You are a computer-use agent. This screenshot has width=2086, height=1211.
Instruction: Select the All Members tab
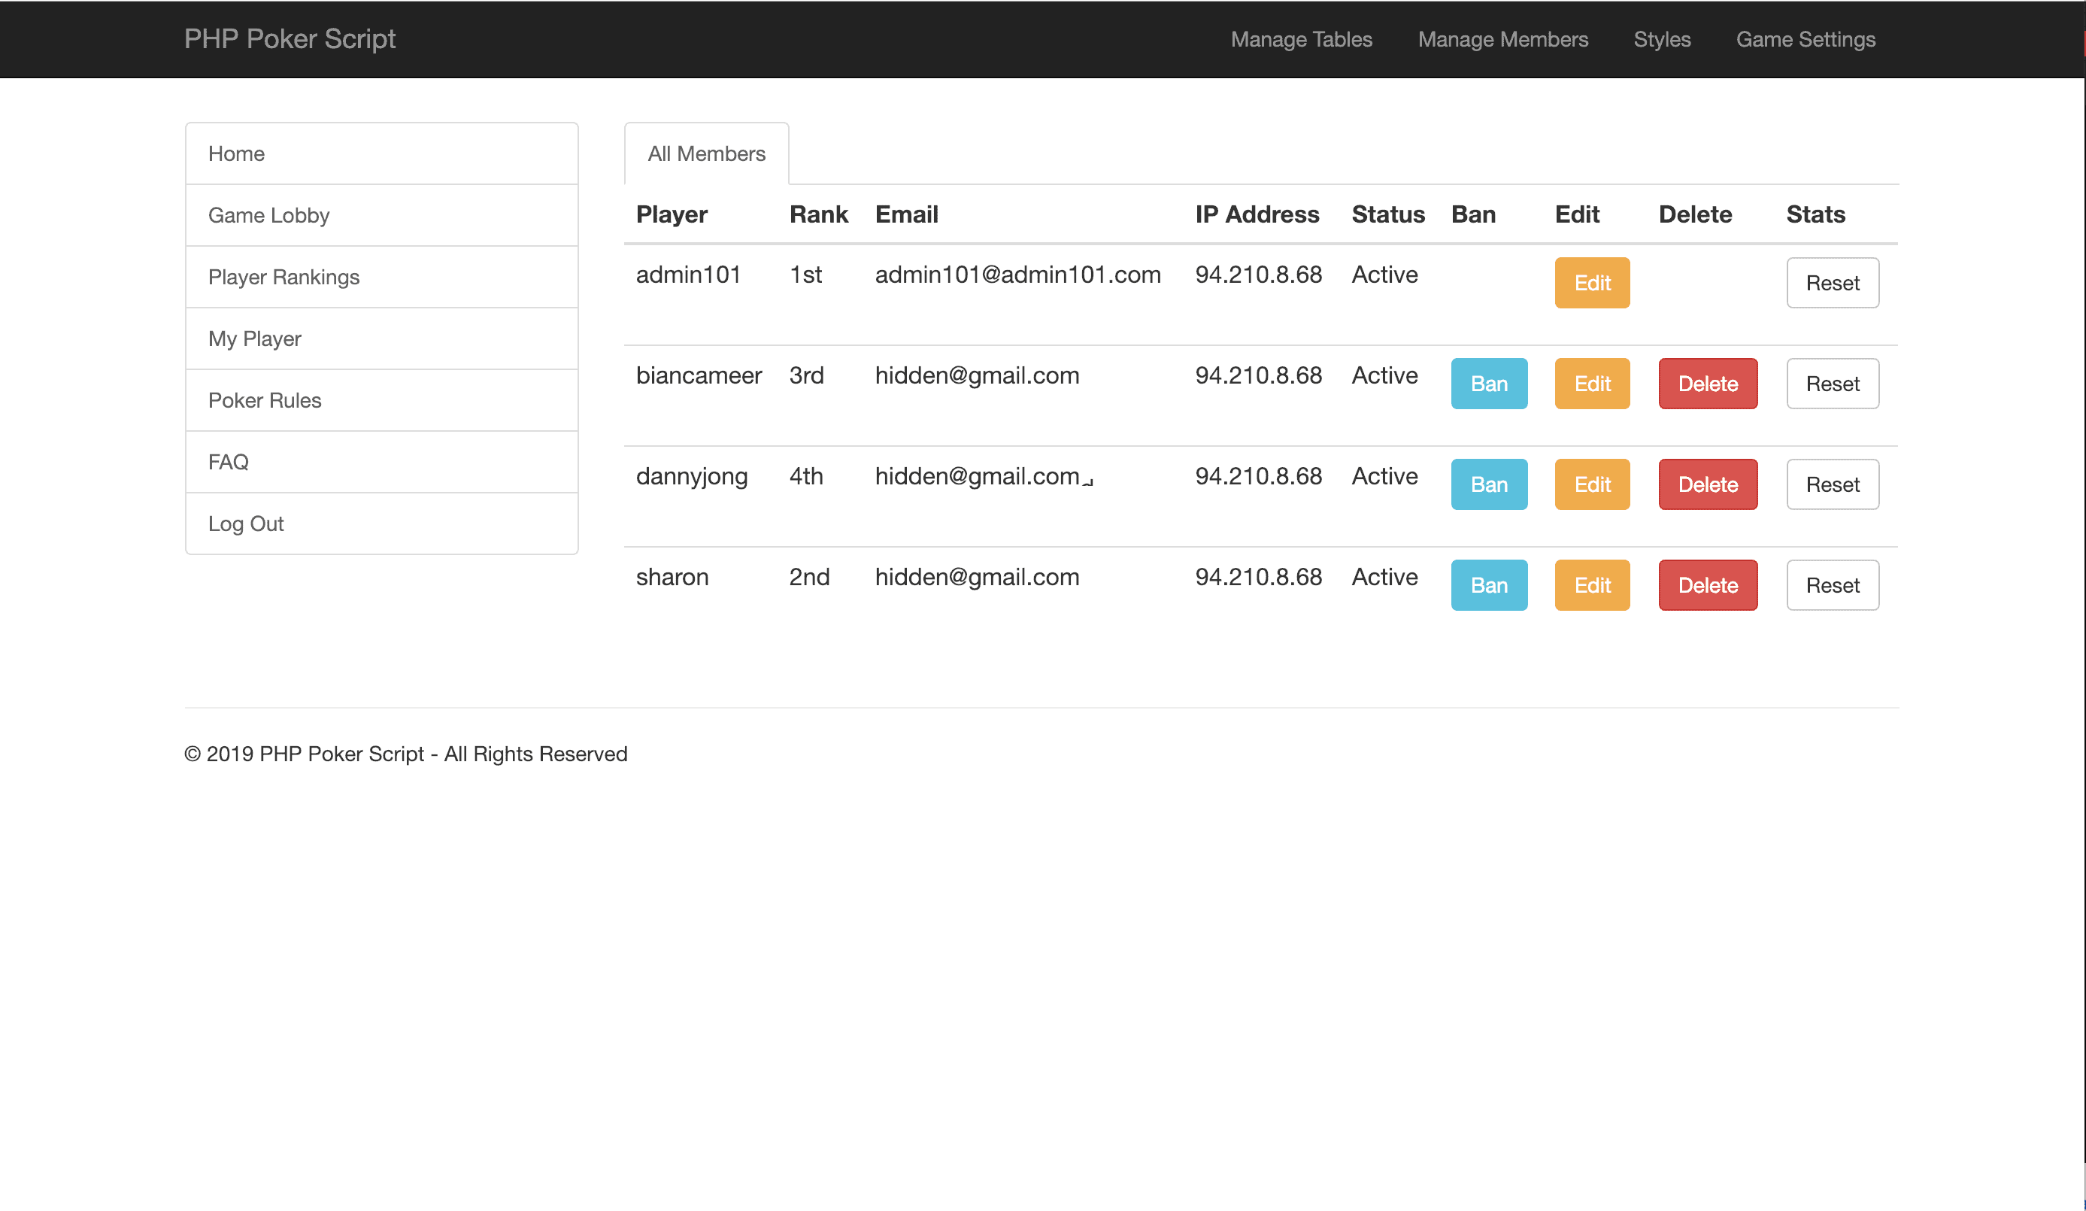pyautogui.click(x=706, y=153)
